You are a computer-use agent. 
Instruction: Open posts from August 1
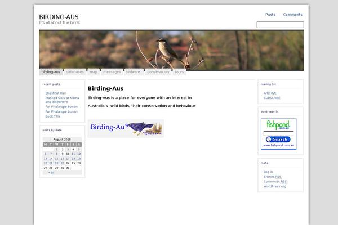(x=56, y=149)
